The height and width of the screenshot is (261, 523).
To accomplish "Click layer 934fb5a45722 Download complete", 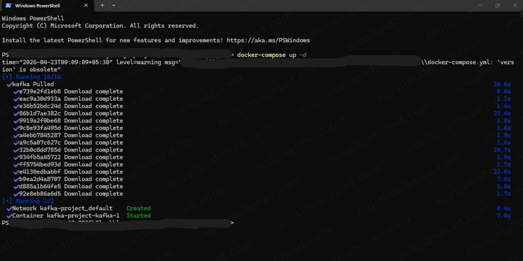I will (71, 157).
